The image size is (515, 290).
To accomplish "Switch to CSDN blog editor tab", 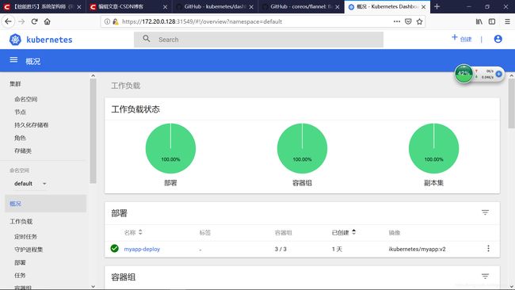I will pyautogui.click(x=129, y=6).
